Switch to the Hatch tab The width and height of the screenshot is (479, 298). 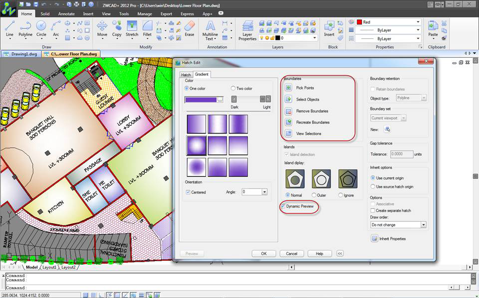pyautogui.click(x=186, y=75)
